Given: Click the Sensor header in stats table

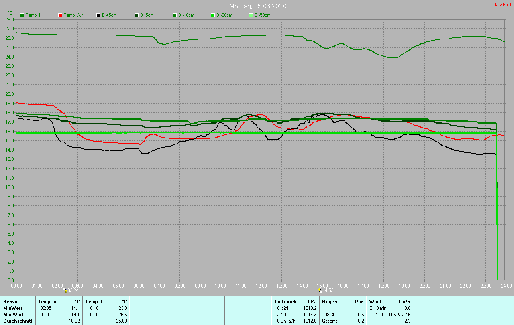Looking at the screenshot, I should point(11,301).
